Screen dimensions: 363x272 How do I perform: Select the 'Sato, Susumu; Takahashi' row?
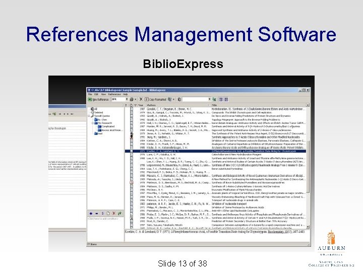click(215, 225)
